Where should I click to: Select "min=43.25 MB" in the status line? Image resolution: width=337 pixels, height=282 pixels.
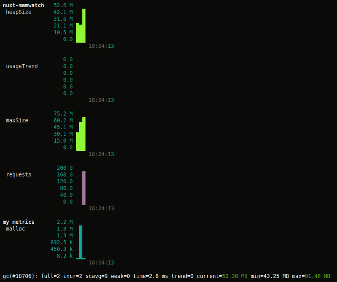[270, 276]
